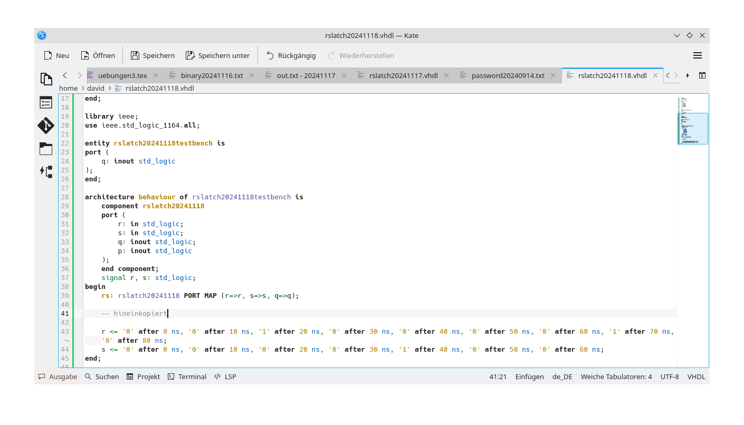Screen dimensions: 744x425
Task: Switch to the password20240914.txt tab
Action: point(508,75)
